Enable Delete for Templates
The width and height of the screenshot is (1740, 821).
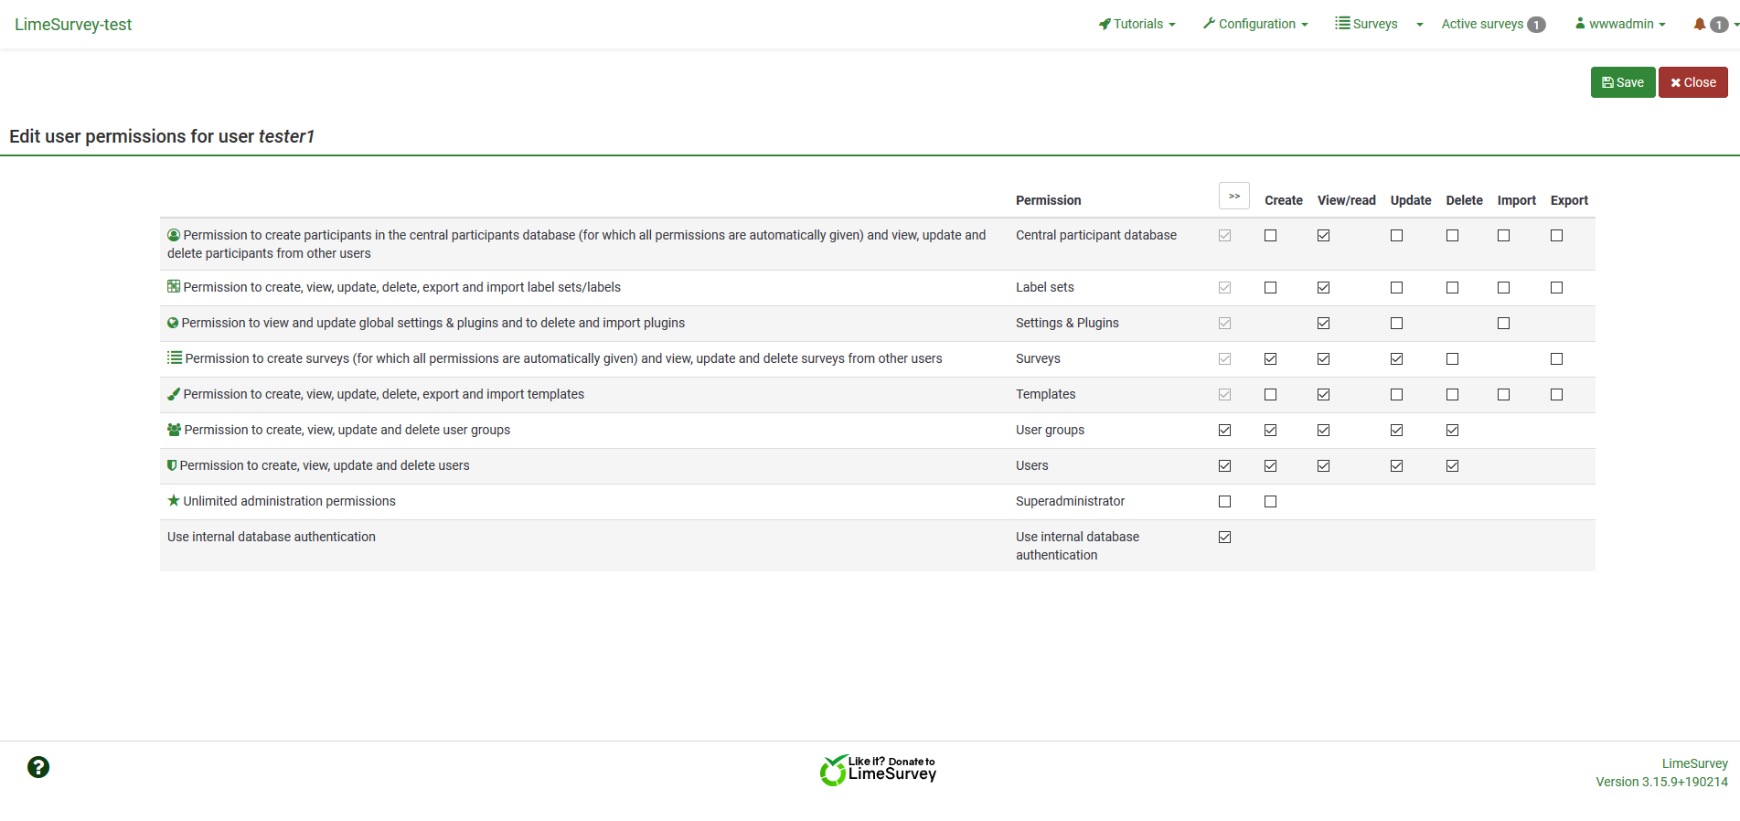pos(1452,395)
